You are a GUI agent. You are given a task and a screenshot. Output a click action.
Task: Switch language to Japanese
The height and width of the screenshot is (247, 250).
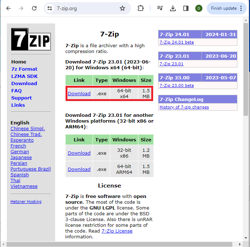21,158
